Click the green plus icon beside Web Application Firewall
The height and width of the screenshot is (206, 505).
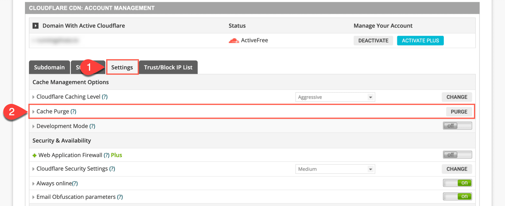click(34, 155)
